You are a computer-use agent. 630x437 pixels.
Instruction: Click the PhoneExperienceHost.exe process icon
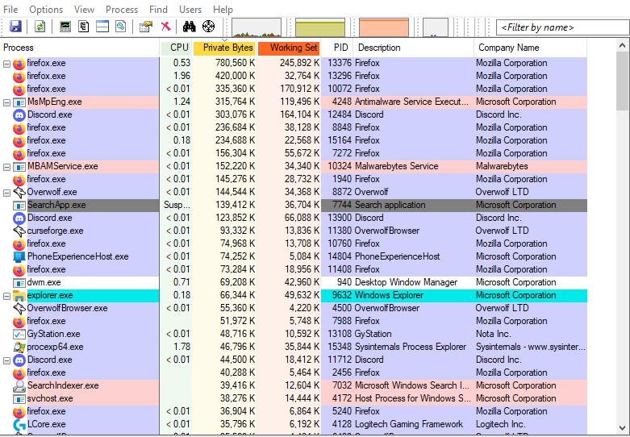(19, 256)
